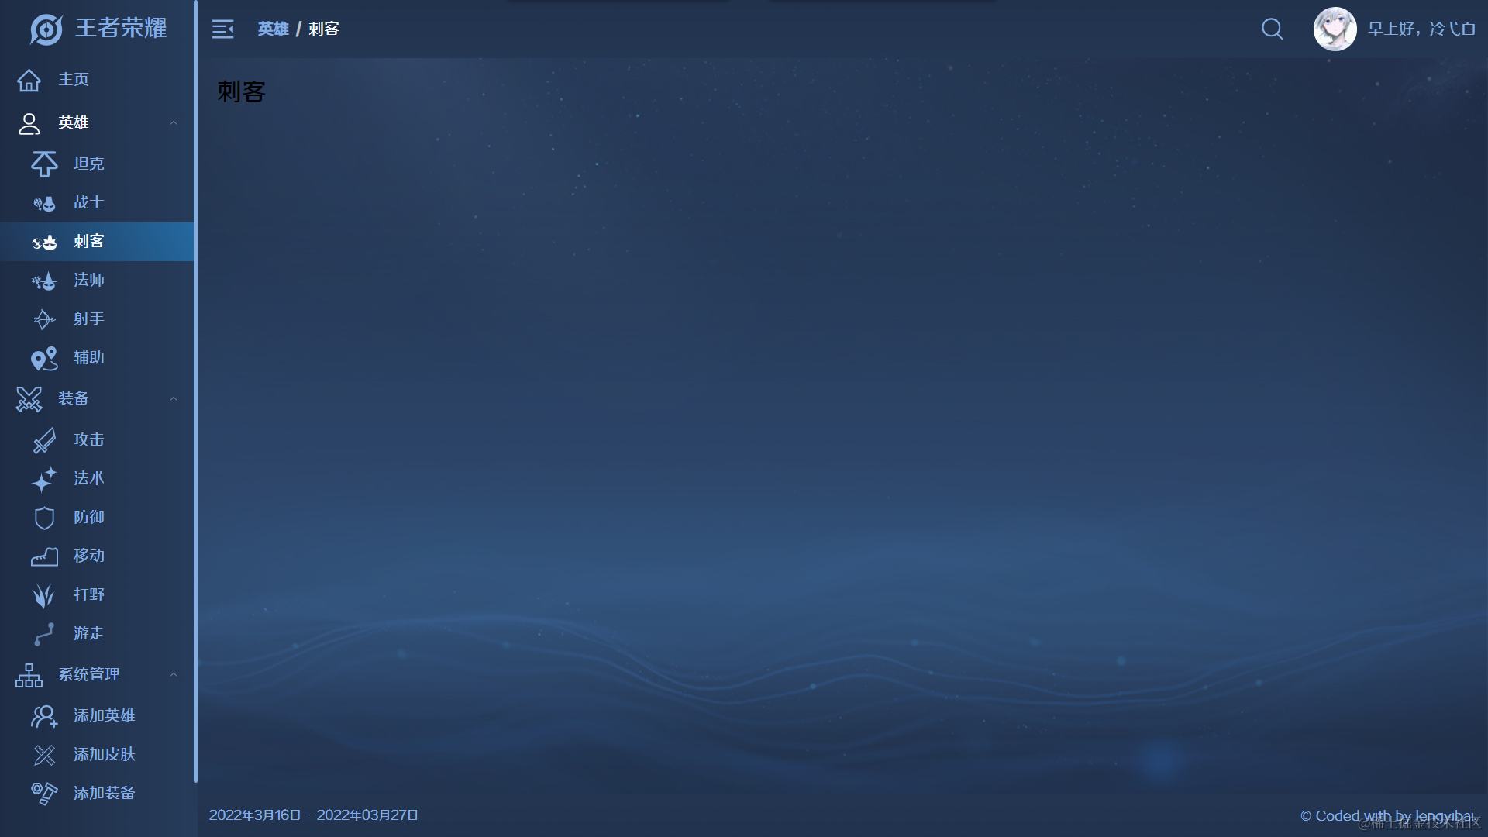1488x837 pixels.
Task: Select the 防御 shield icon
Action: [44, 518]
